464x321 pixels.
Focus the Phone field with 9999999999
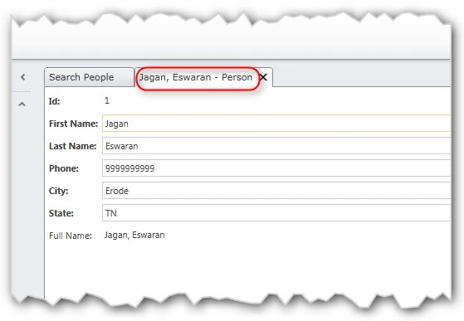pyautogui.click(x=276, y=168)
